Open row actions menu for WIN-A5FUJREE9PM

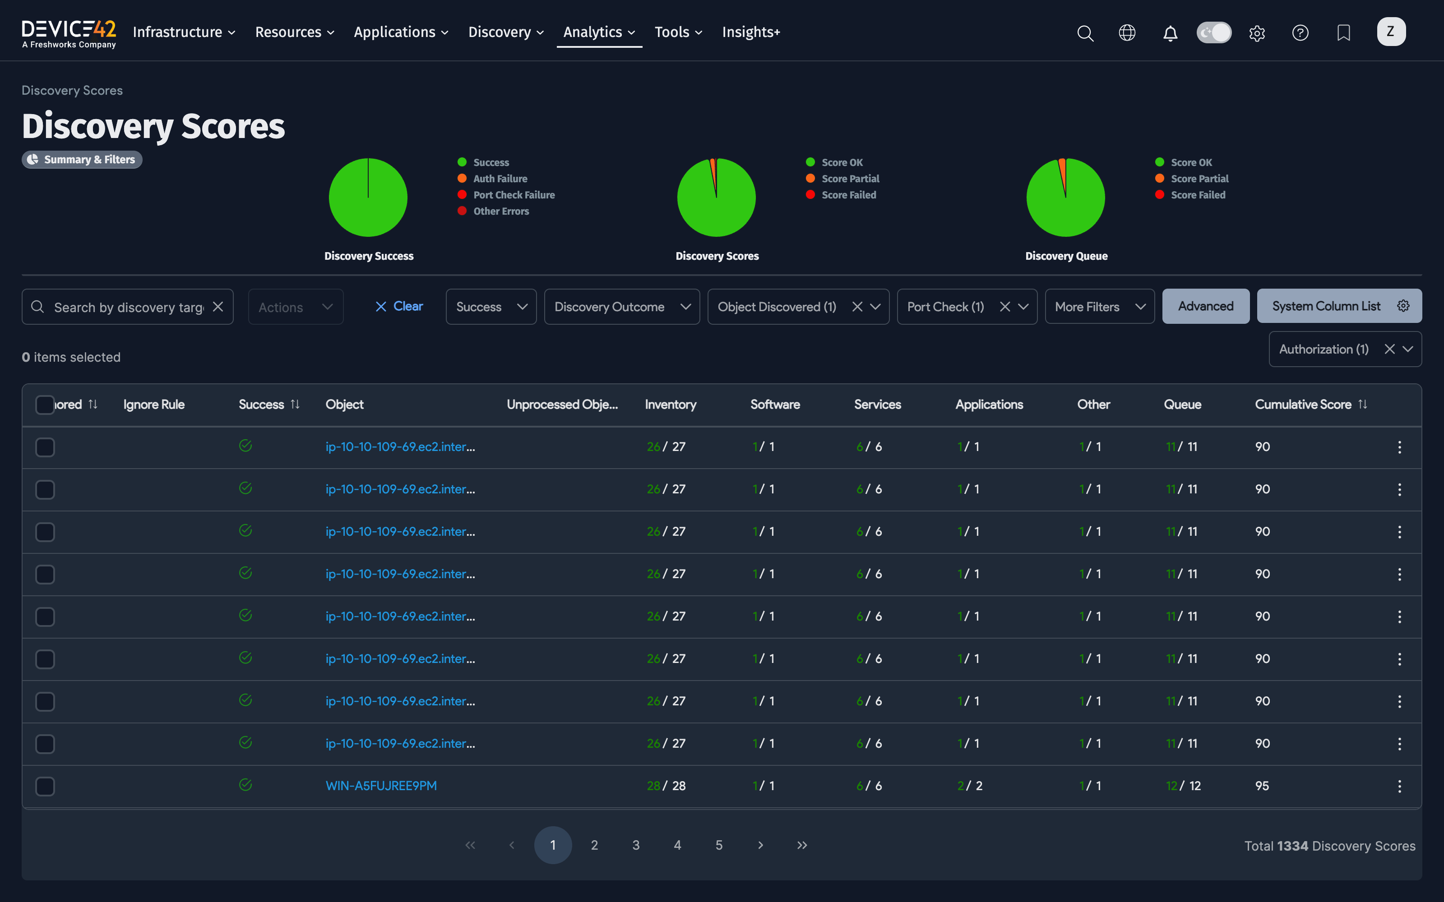pos(1399,786)
